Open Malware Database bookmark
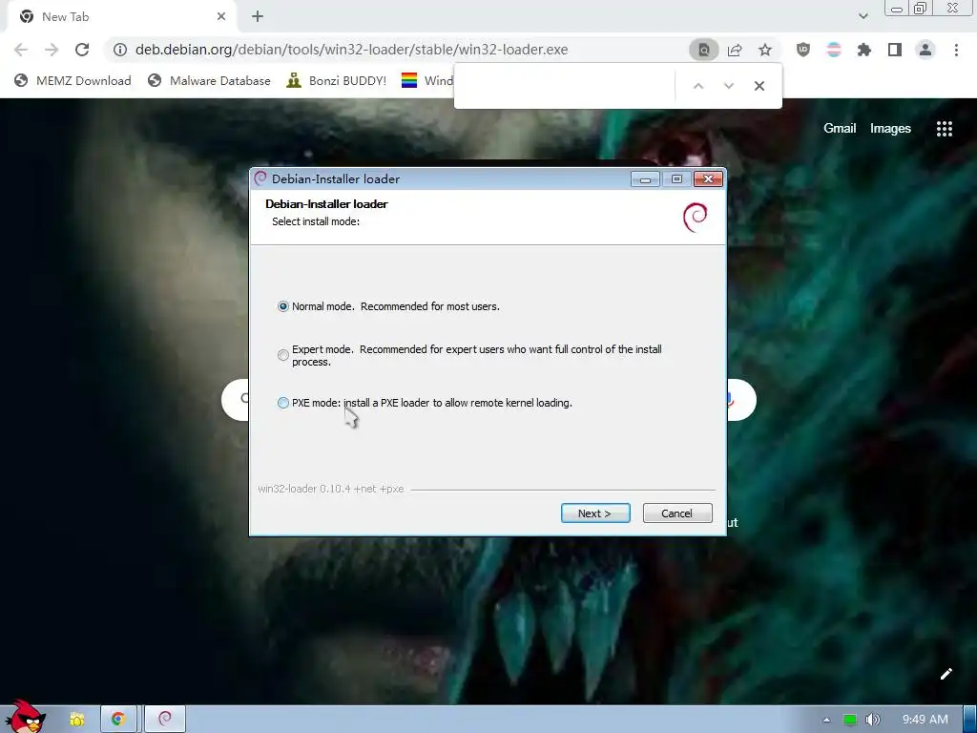 (209, 80)
